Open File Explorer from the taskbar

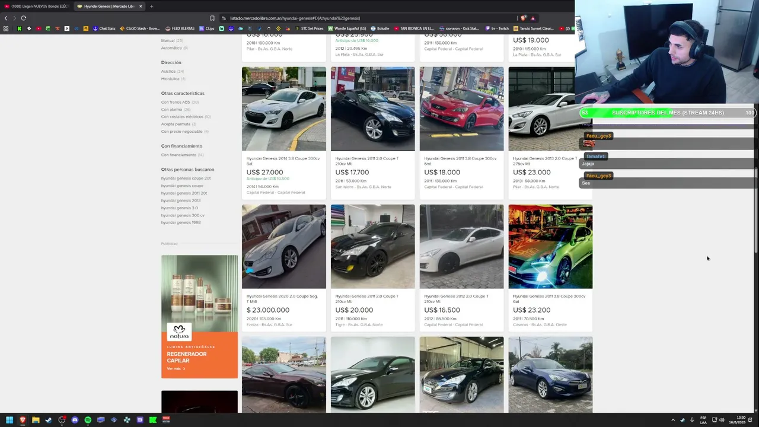(x=36, y=420)
